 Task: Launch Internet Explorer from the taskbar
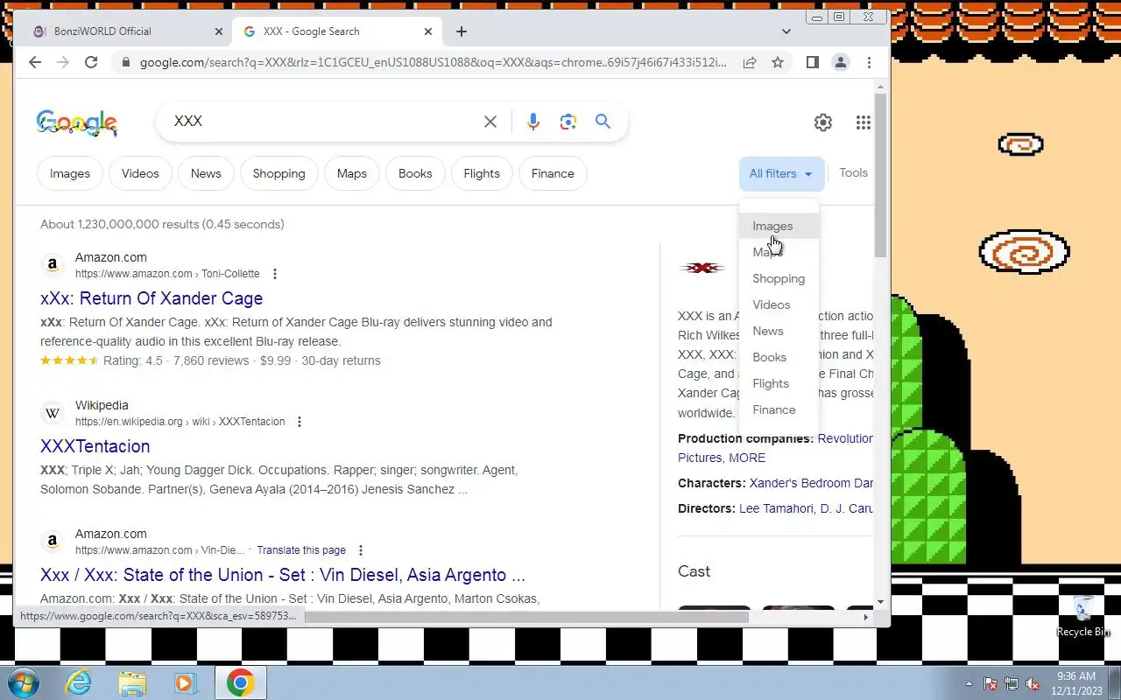pos(79,682)
